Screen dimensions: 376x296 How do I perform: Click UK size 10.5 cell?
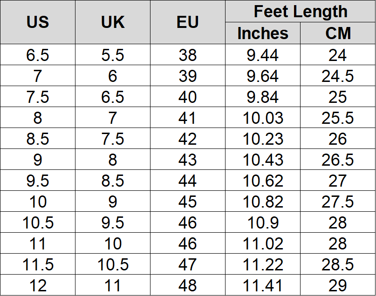point(113,265)
